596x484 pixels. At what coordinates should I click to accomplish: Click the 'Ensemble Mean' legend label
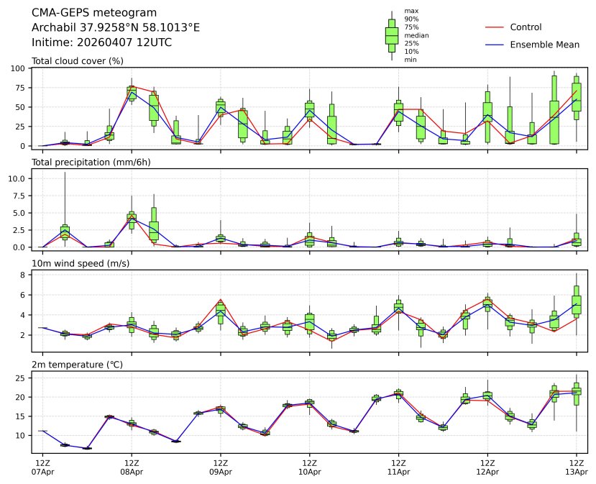pos(545,45)
